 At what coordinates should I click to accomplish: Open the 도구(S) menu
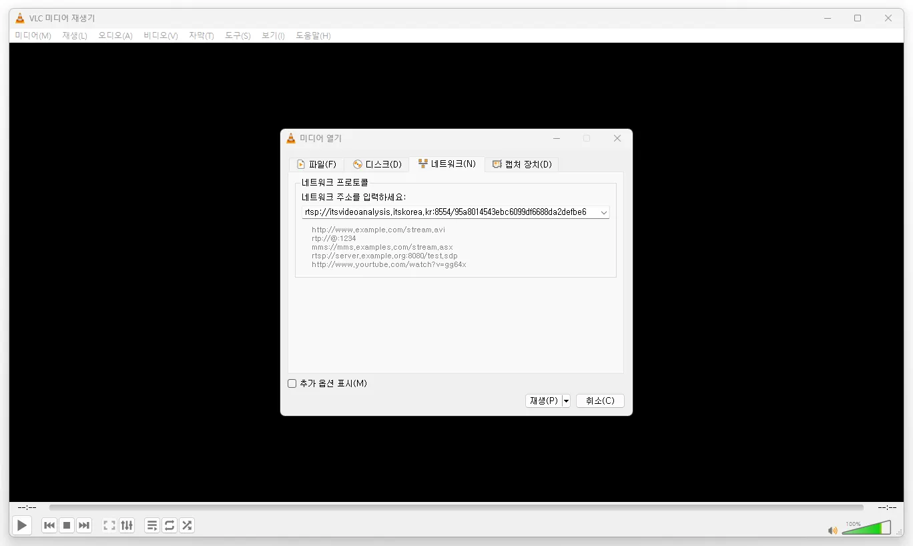pyautogui.click(x=238, y=35)
